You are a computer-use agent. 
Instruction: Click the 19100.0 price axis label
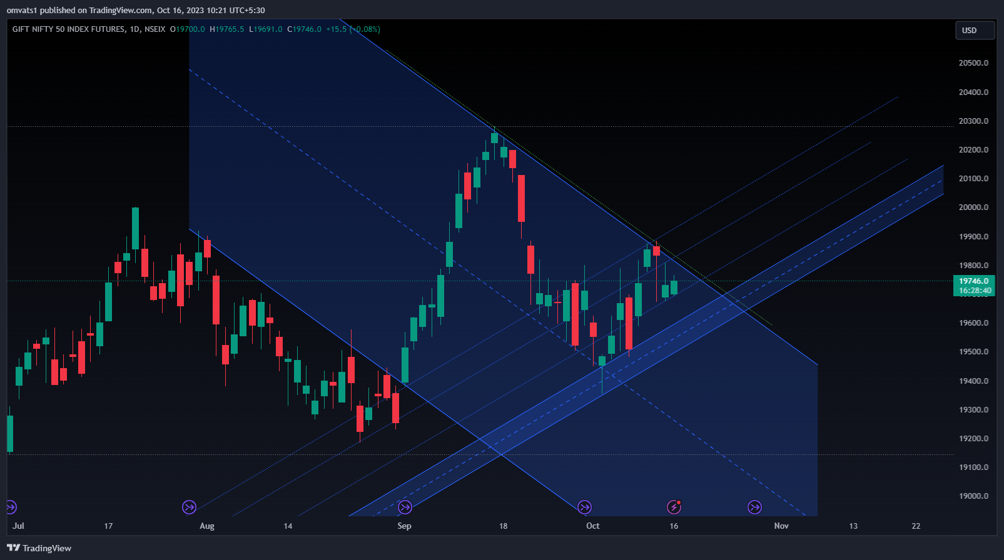(x=973, y=467)
